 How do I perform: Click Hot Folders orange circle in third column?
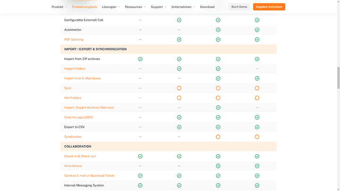coord(218,98)
